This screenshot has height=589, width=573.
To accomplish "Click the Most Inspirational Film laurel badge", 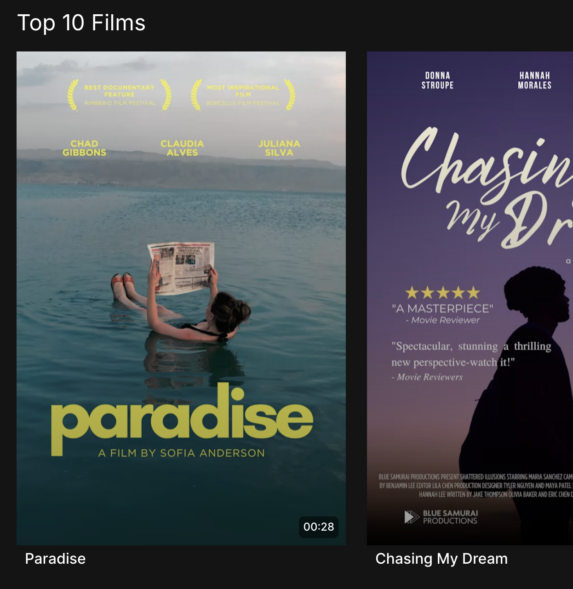I will coord(243,95).
